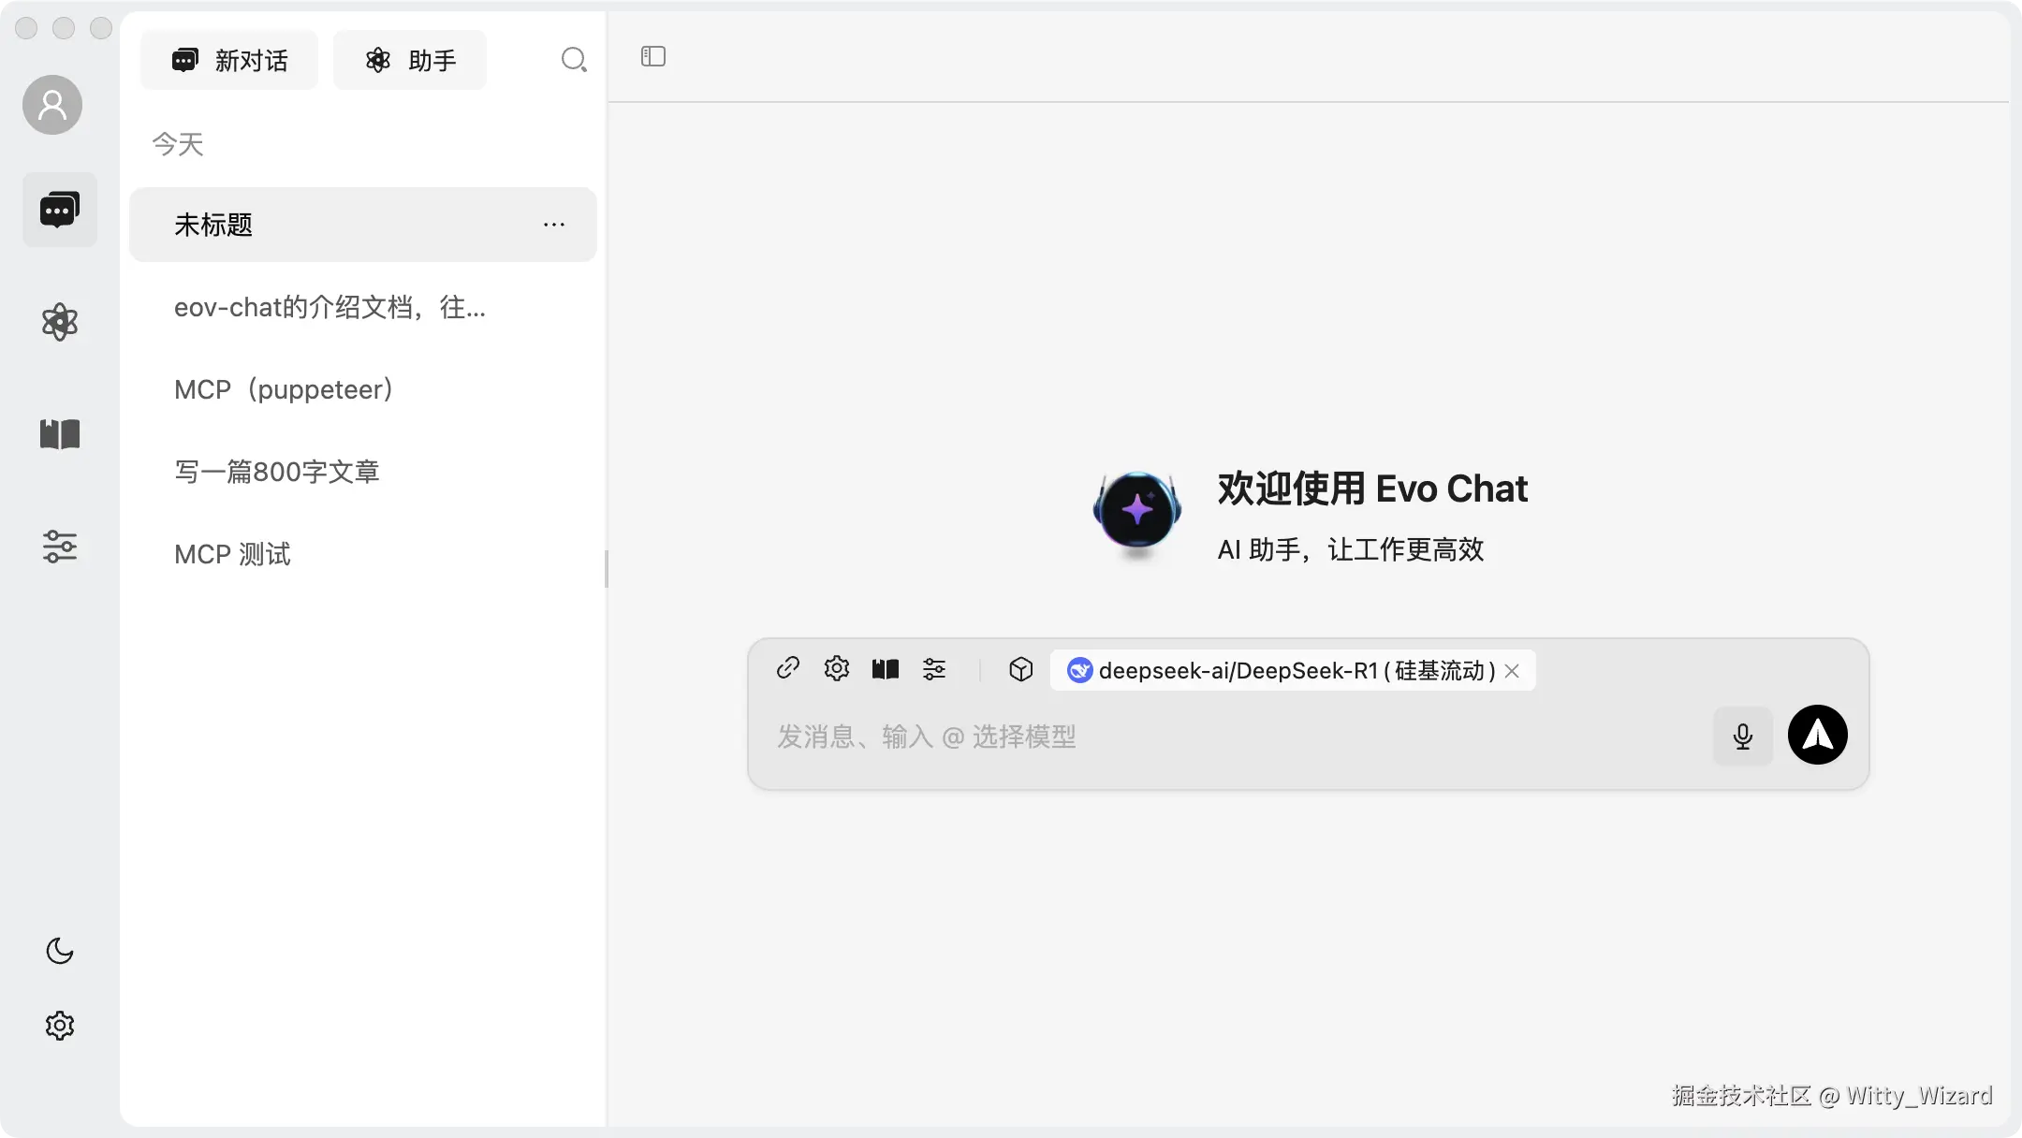Open the chats panel in the sidebar
This screenshot has width=2022, height=1138.
(x=59, y=210)
